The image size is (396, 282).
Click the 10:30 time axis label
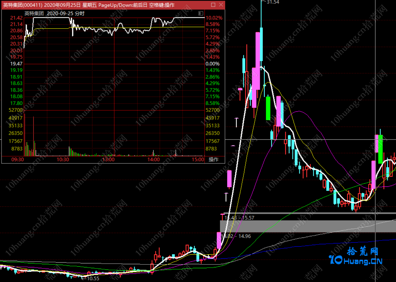tap(63, 160)
